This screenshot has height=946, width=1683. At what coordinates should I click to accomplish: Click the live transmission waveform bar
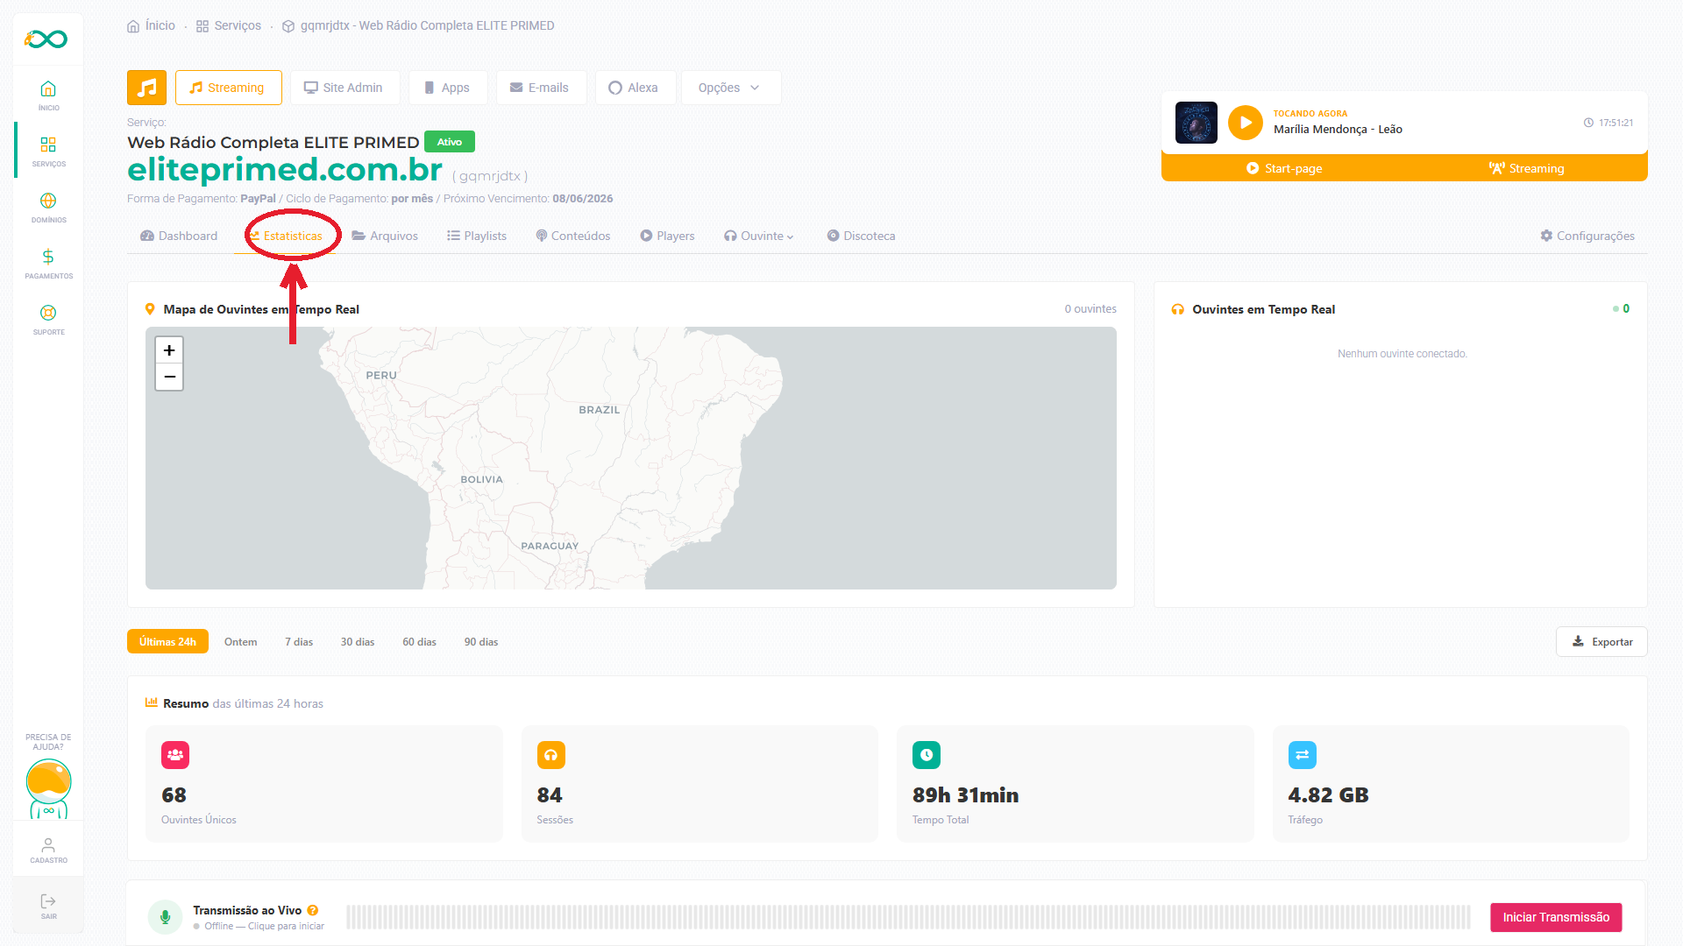(x=908, y=917)
